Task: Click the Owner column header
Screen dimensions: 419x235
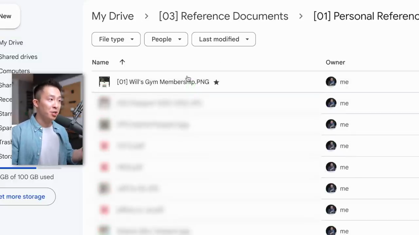Action: 335,62
